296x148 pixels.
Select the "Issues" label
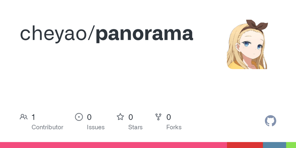[x=96, y=127]
